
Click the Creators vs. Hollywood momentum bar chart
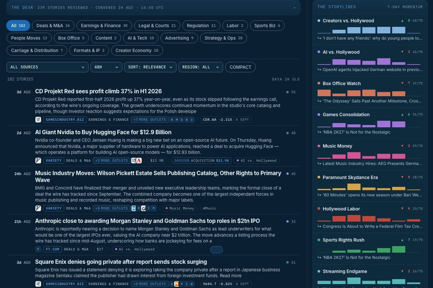click(369, 30)
